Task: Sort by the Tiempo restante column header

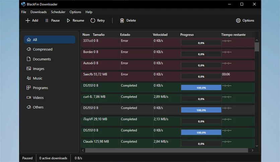Action: point(233,34)
